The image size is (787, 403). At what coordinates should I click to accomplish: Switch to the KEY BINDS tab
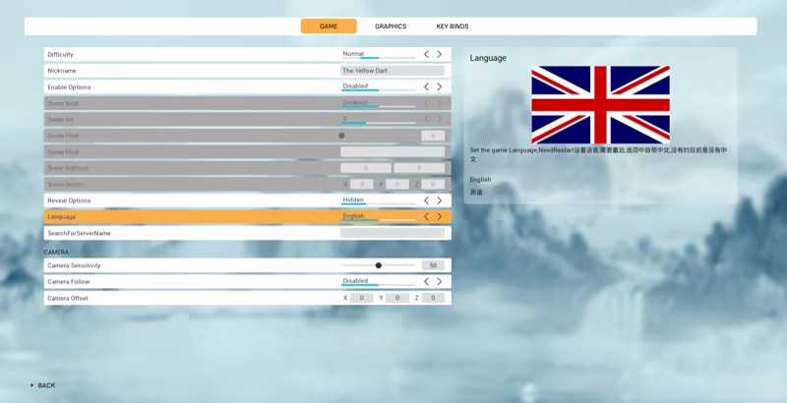(453, 27)
